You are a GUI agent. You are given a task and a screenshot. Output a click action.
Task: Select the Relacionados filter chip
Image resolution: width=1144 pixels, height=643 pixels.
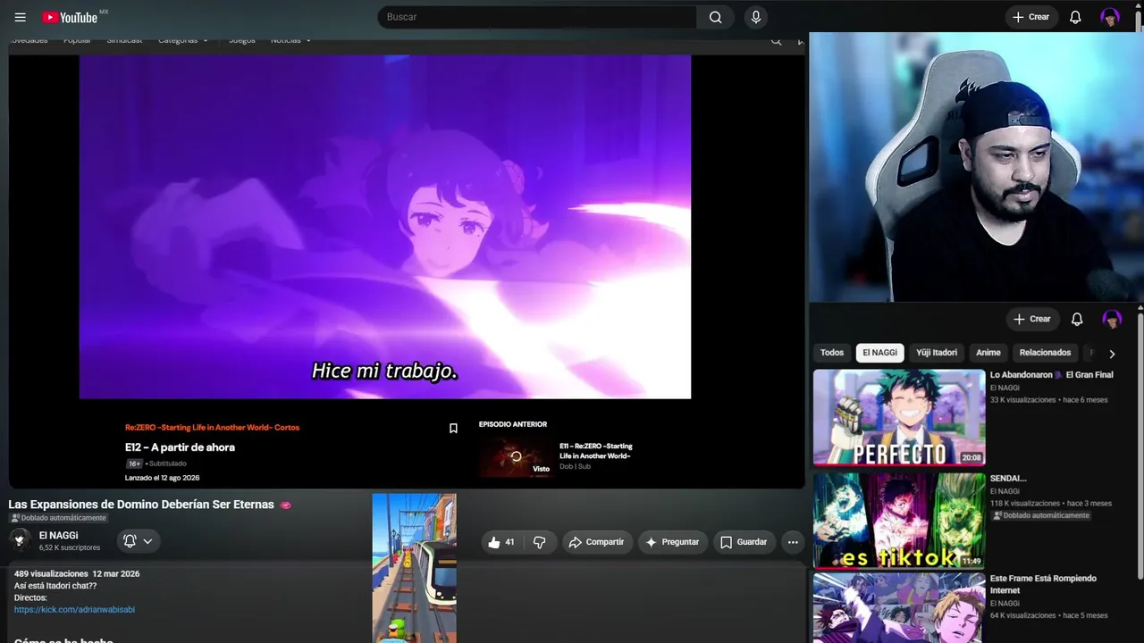[x=1045, y=353]
